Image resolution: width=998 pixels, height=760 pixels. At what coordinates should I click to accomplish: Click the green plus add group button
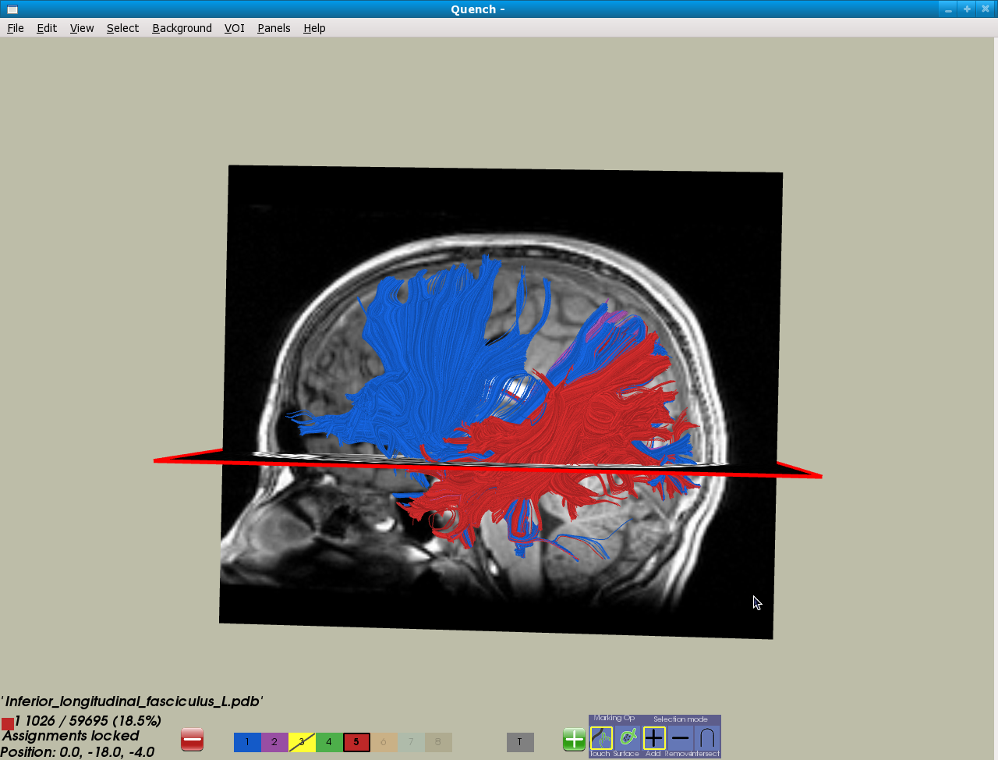[574, 740]
